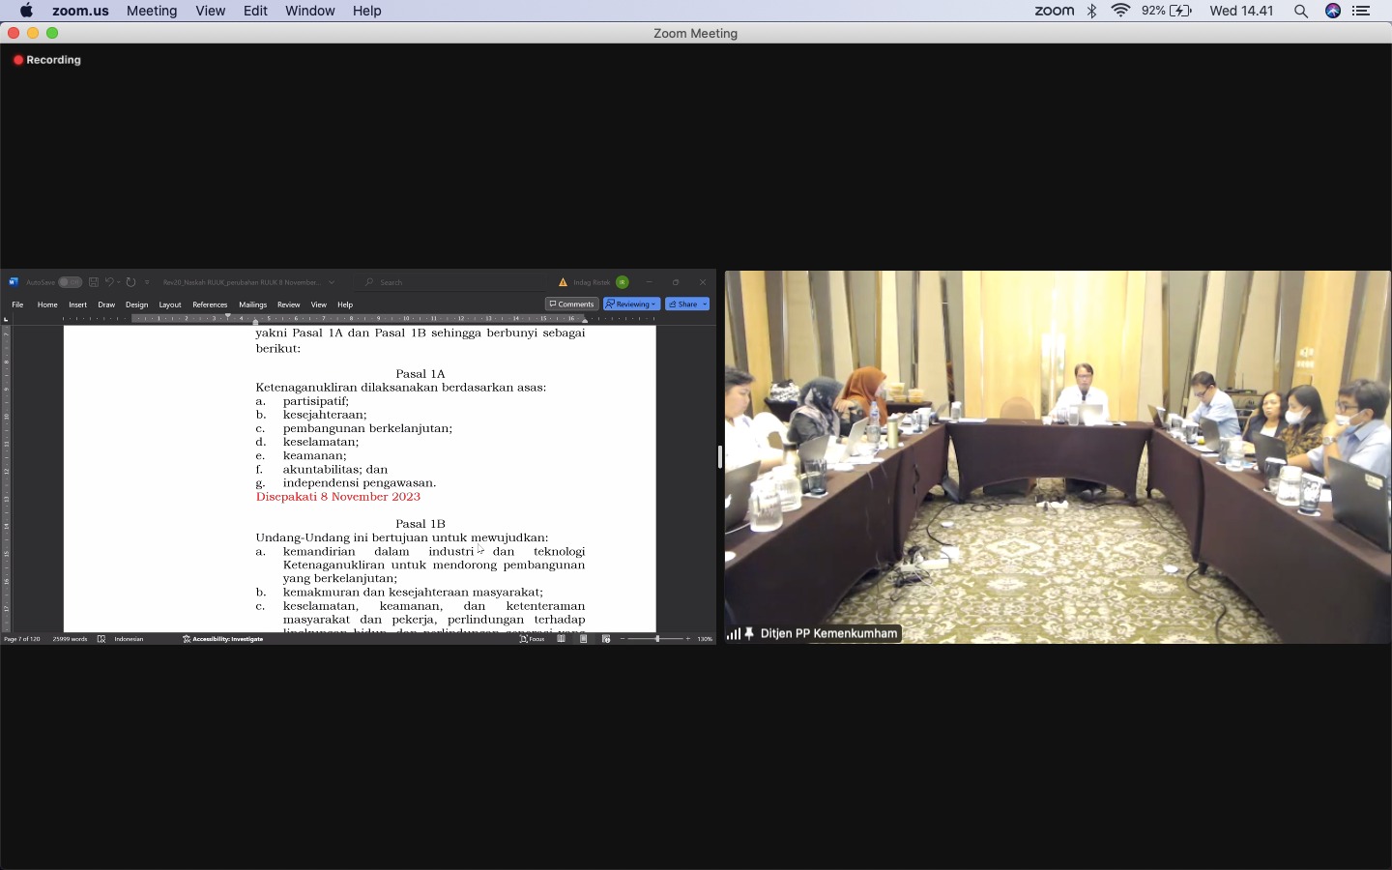Open the File tab in Word
1392x870 pixels.
tap(17, 304)
